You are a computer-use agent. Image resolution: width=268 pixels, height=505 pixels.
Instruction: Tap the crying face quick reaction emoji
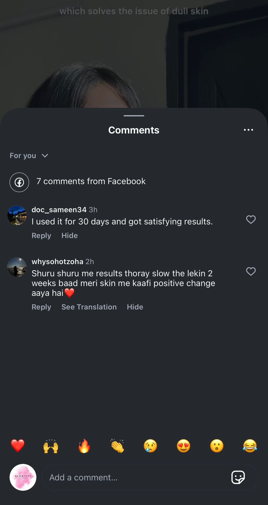tap(150, 446)
